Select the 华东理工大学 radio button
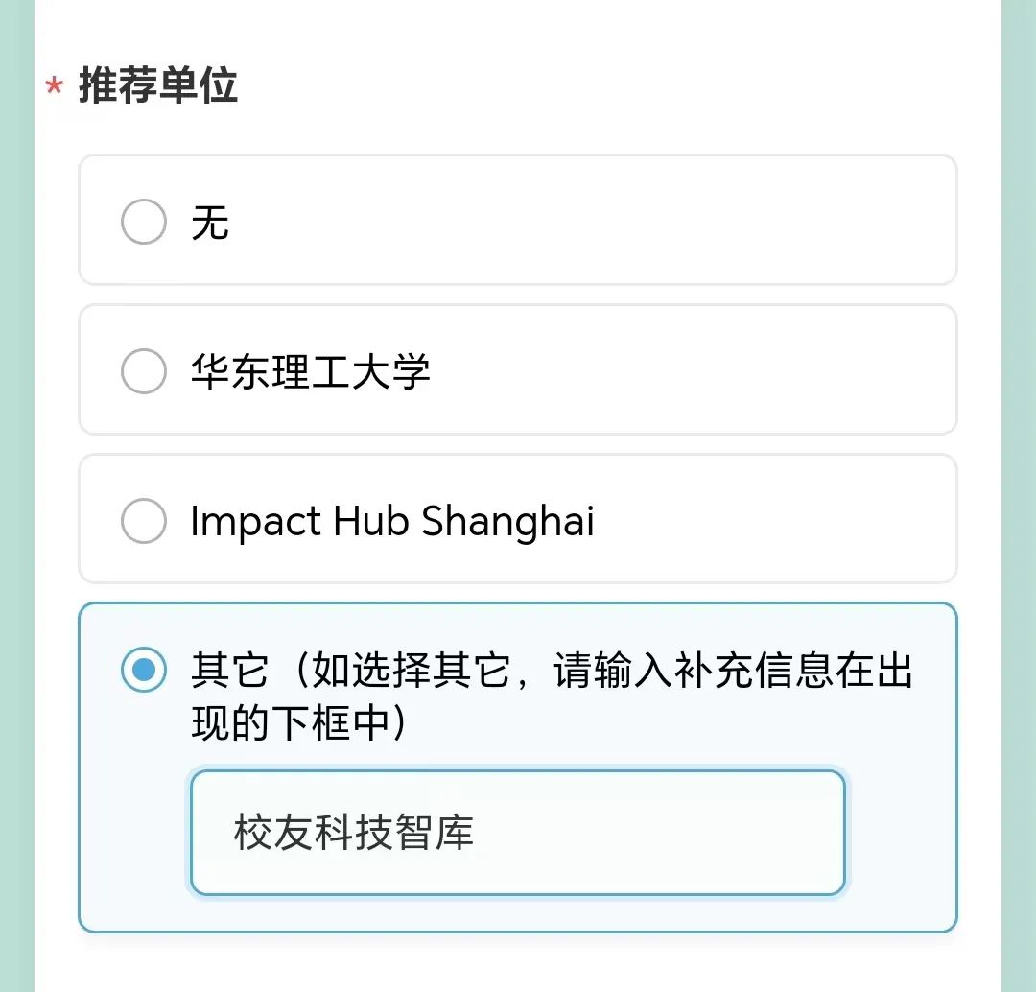The image size is (1036, 992). point(143,371)
